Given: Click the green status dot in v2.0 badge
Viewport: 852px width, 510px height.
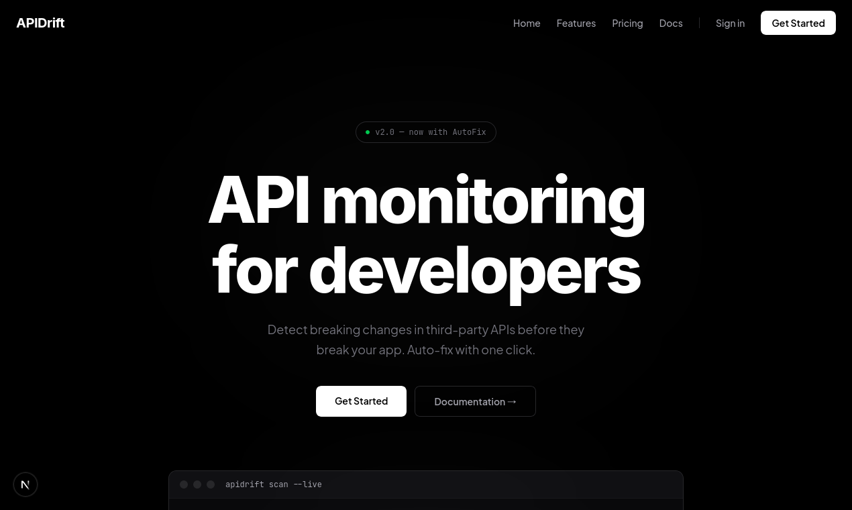Looking at the screenshot, I should tap(368, 132).
